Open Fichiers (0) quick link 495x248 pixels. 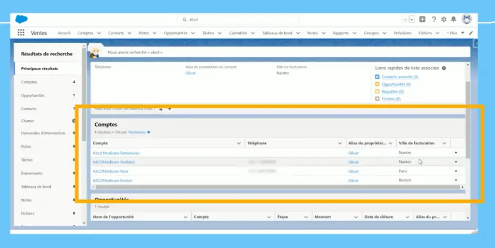point(391,99)
